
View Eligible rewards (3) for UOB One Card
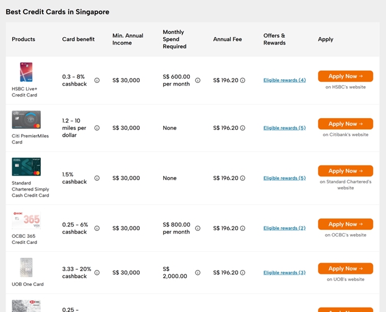(285, 272)
